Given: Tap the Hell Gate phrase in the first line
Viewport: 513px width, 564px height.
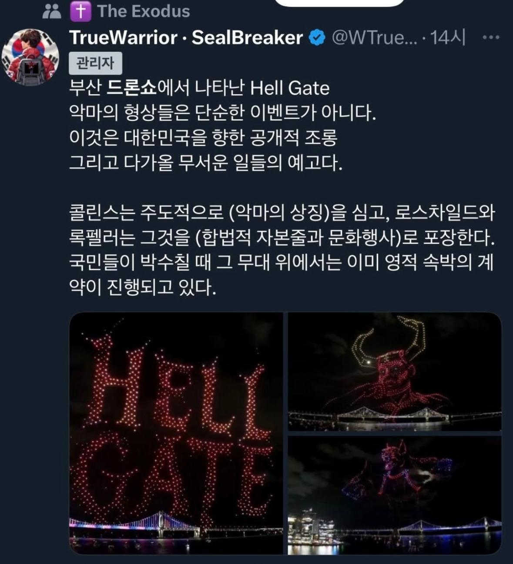Looking at the screenshot, I should [x=290, y=88].
